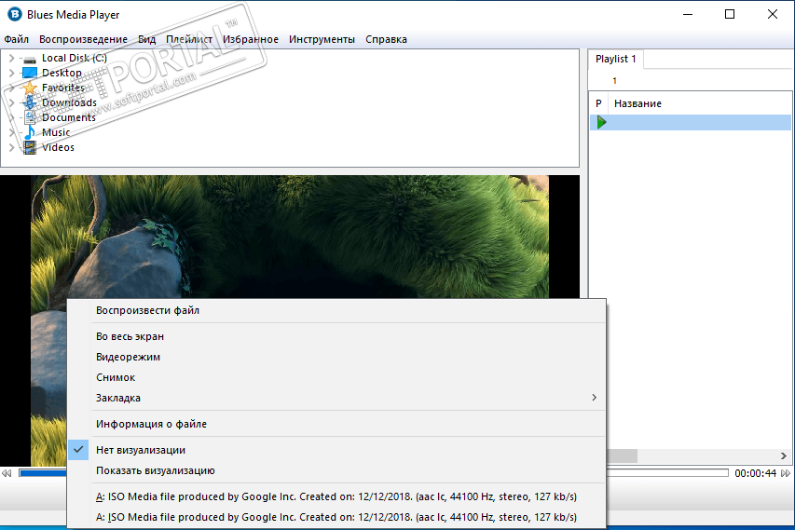This screenshot has height=530, width=795.
Task: Open the Инструменты menu
Action: 322,39
